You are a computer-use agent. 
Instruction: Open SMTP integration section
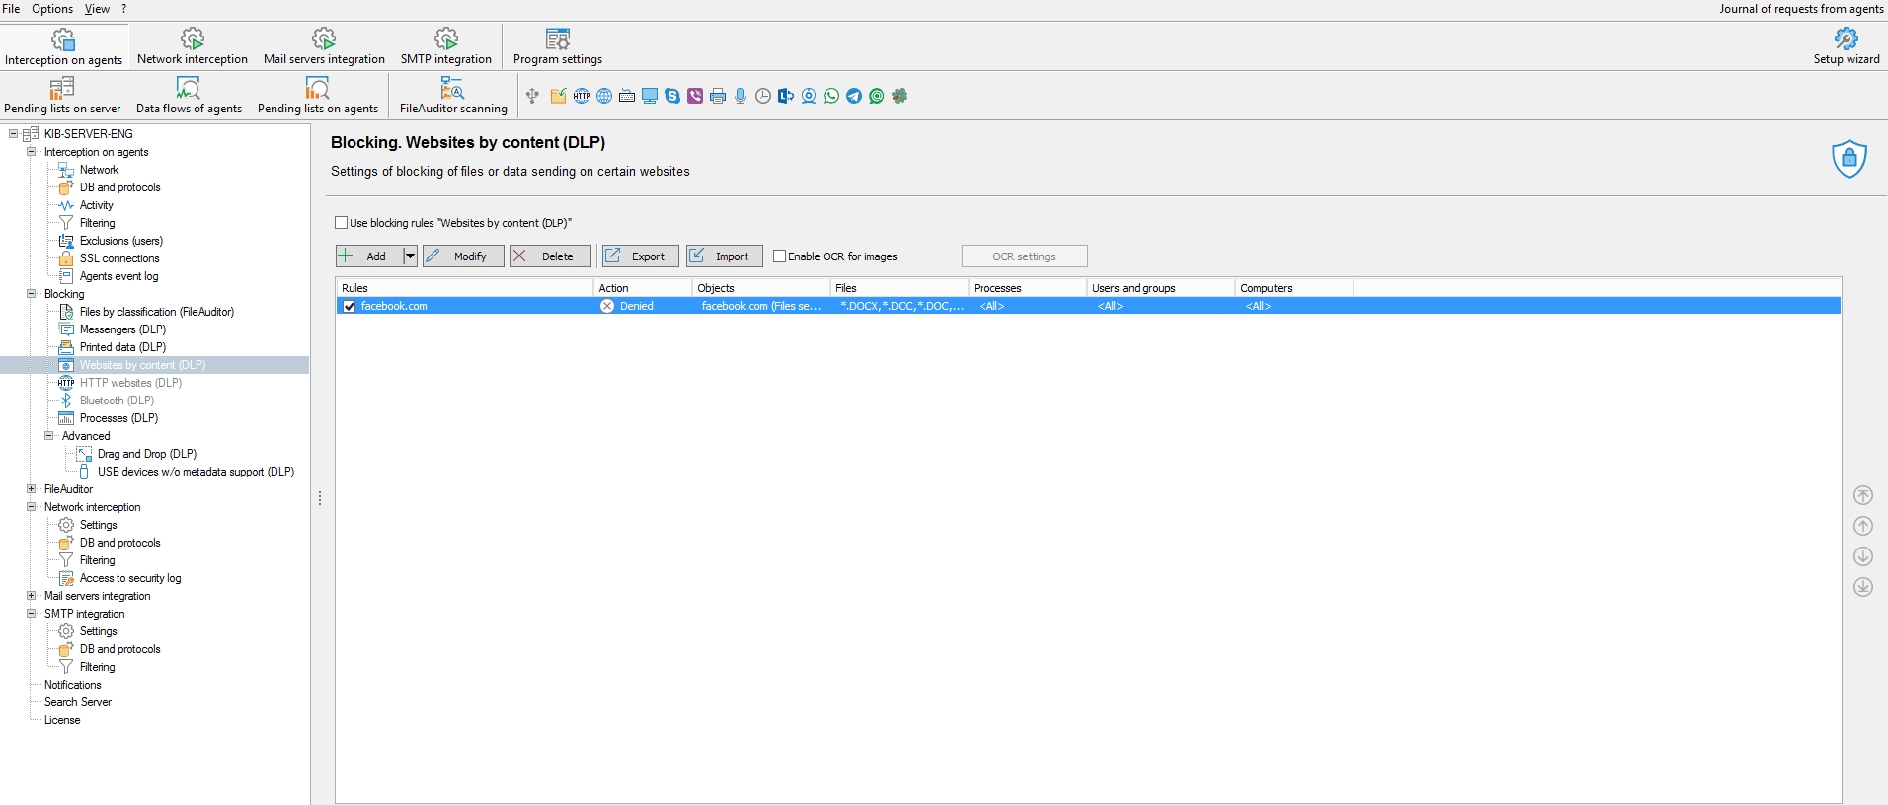[x=446, y=46]
